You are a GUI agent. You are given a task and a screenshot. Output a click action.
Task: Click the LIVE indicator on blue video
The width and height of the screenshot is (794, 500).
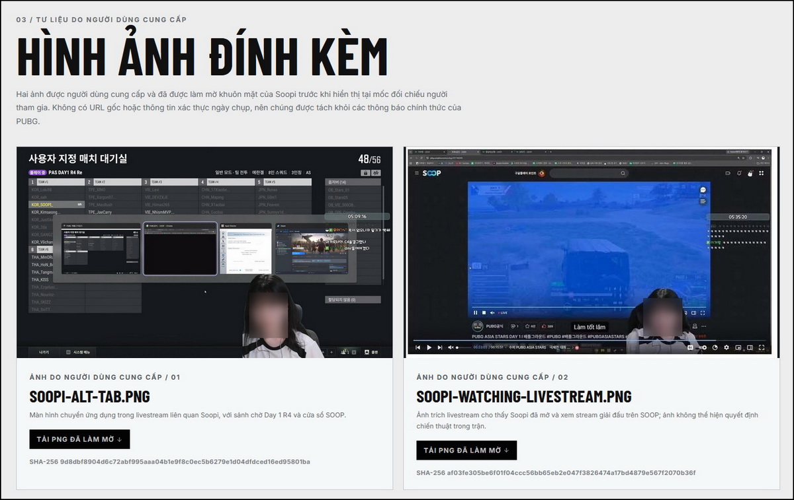click(503, 312)
